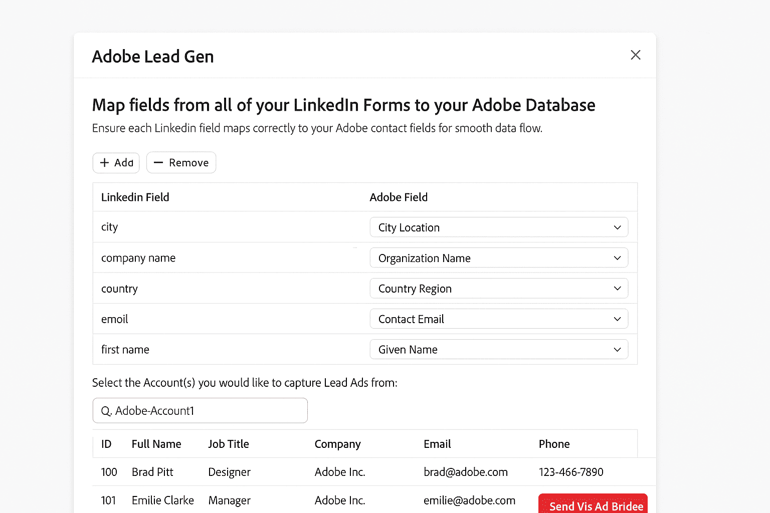Click the chevron on the Contact Email dropdown
This screenshot has height=513, width=770.
click(x=617, y=319)
